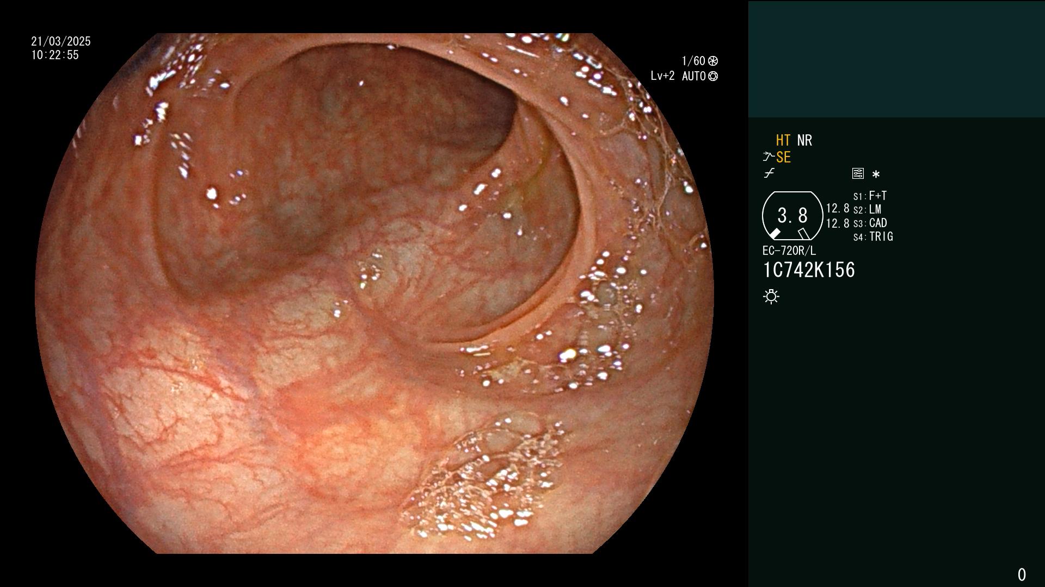
Task: Click the filled channel marker in scope diagram
Action: tap(774, 234)
